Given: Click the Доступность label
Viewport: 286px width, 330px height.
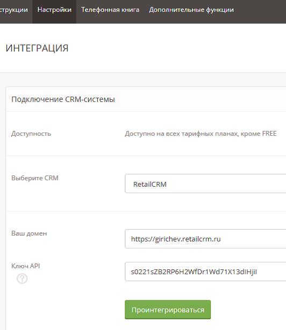Looking at the screenshot, I should (x=31, y=134).
